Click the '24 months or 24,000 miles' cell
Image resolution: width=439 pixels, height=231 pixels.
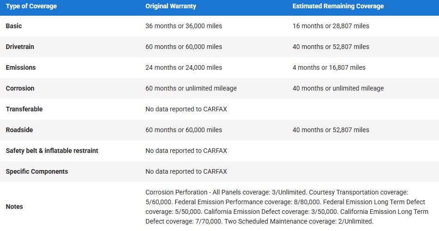pos(184,67)
